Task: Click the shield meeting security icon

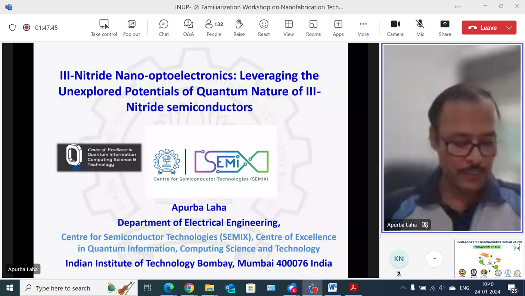Action: coord(12,28)
